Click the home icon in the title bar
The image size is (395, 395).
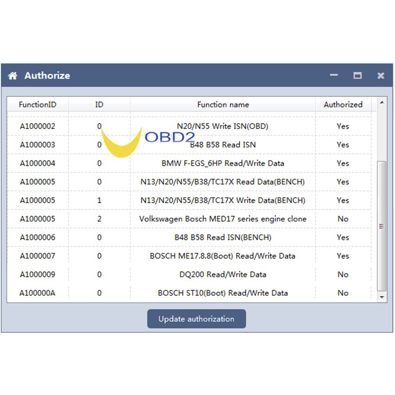[x=13, y=76]
